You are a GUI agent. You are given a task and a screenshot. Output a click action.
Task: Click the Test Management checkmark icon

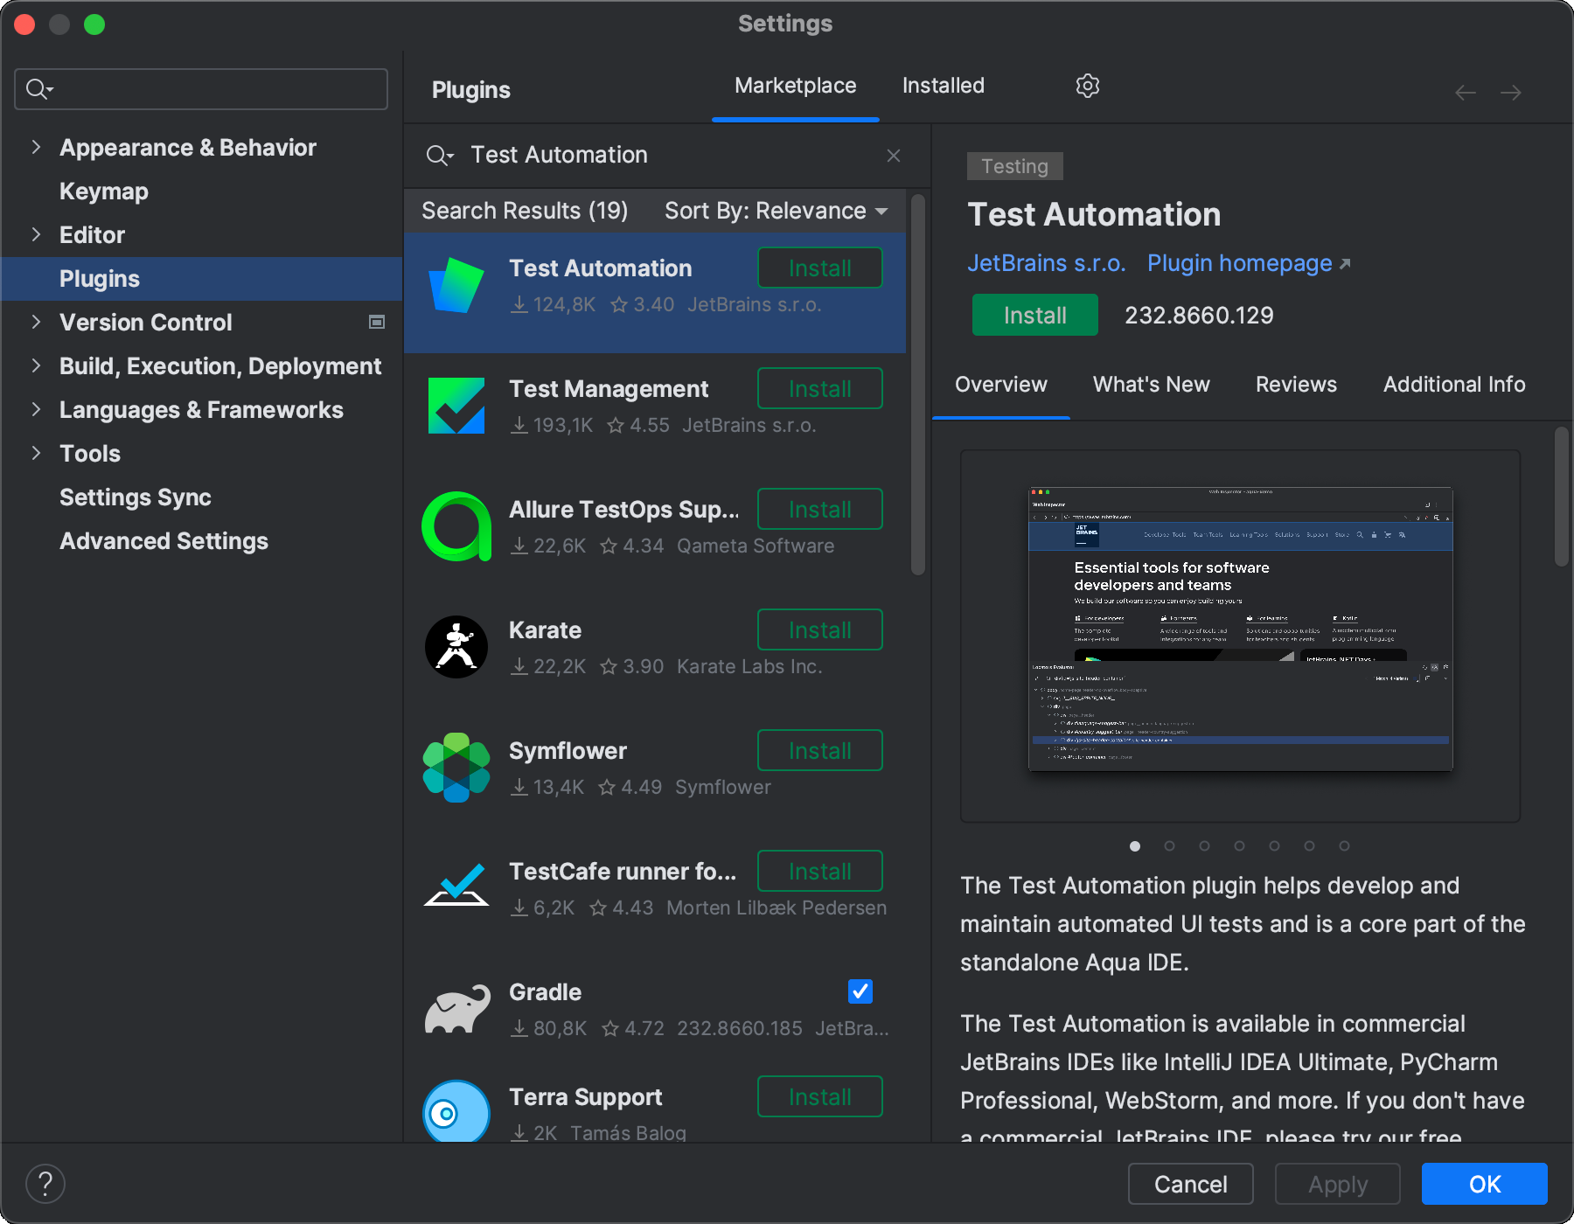(x=456, y=405)
